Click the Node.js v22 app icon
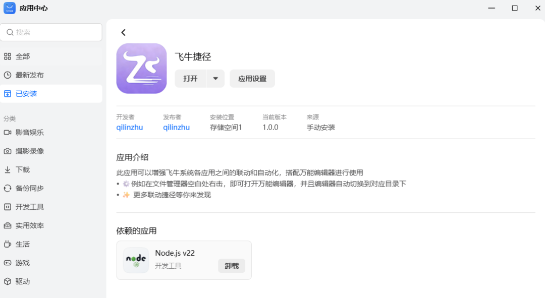This screenshot has width=545, height=298. point(136,260)
